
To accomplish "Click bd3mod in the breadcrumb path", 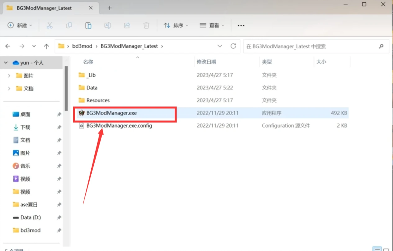I will [82, 46].
